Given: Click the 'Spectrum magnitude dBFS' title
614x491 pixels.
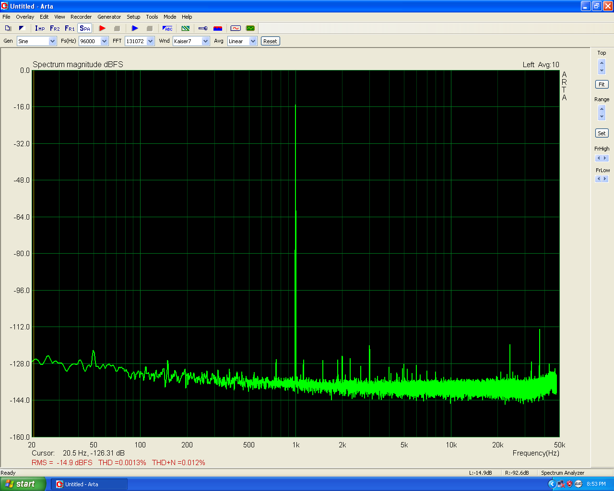Looking at the screenshot, I should (78, 64).
